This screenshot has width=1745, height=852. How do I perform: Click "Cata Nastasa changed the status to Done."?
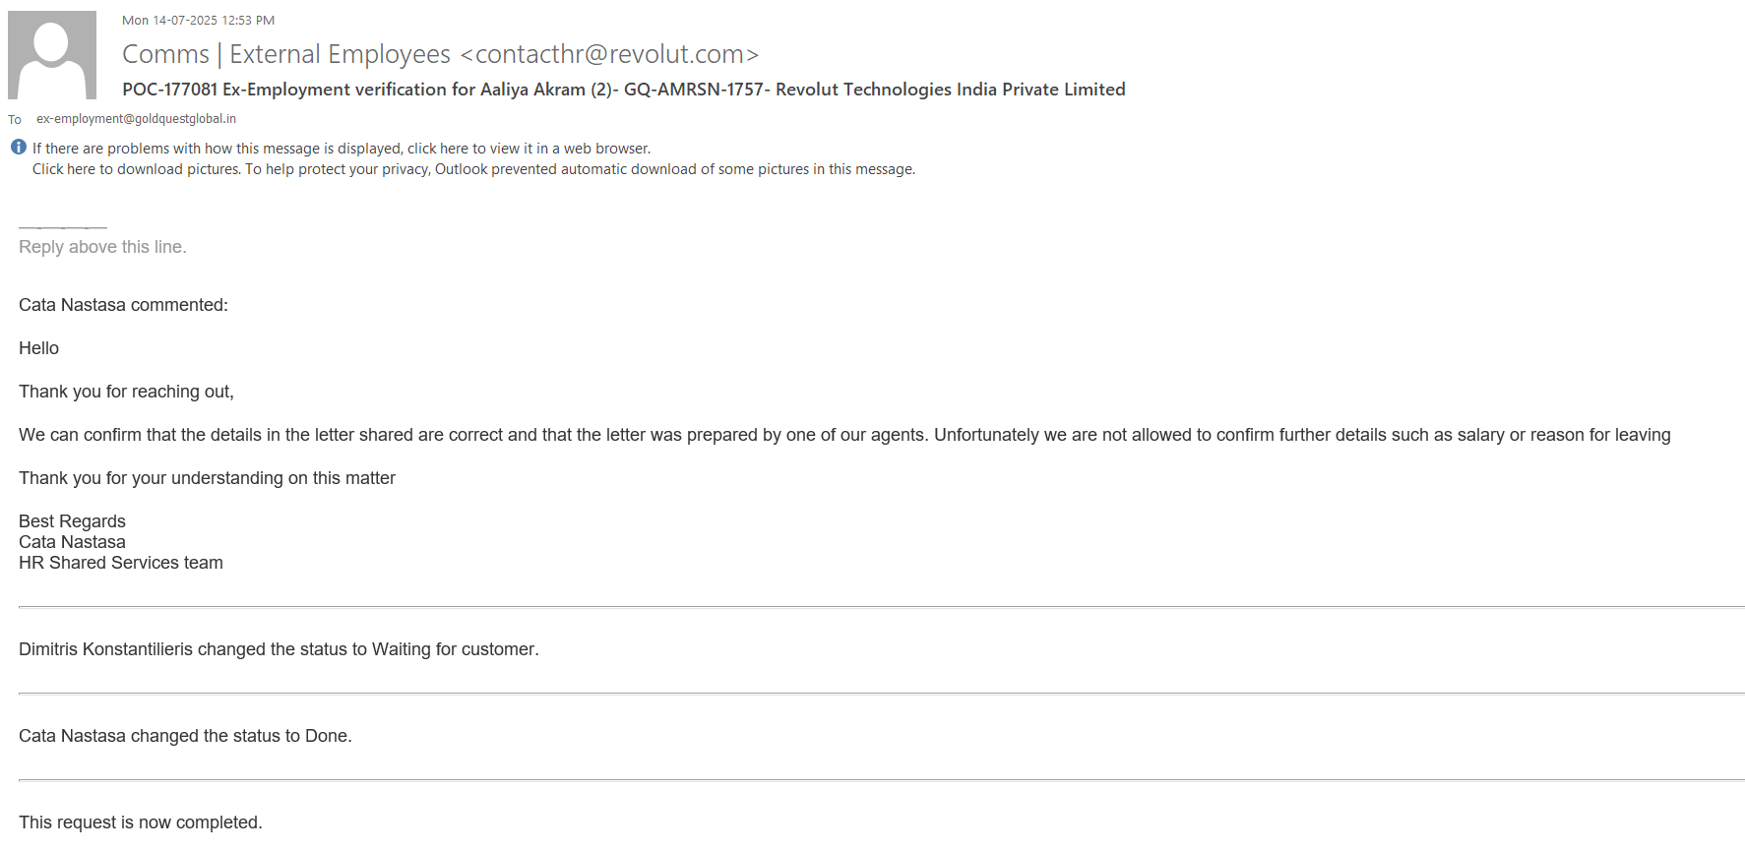[185, 736]
